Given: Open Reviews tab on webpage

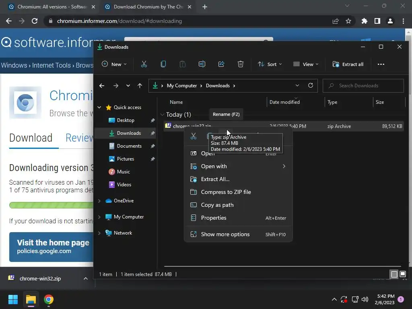Looking at the screenshot, I should point(79,138).
